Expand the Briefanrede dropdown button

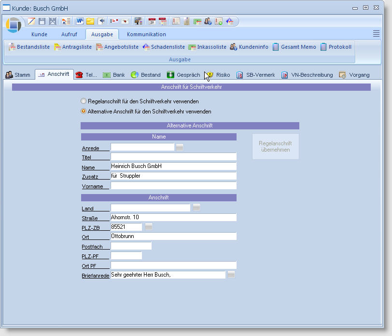[x=231, y=275]
